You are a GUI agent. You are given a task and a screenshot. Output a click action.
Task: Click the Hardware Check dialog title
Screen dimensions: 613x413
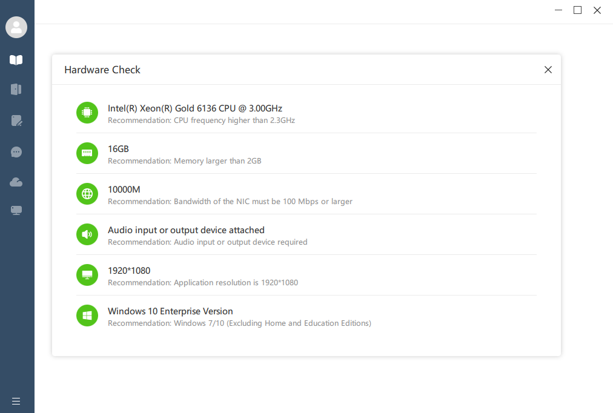(x=102, y=70)
